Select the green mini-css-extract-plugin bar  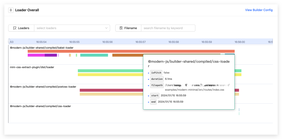(x=110, y=71)
